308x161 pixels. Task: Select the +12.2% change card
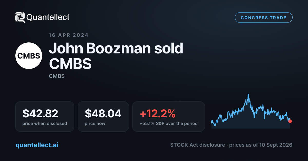[168, 117]
